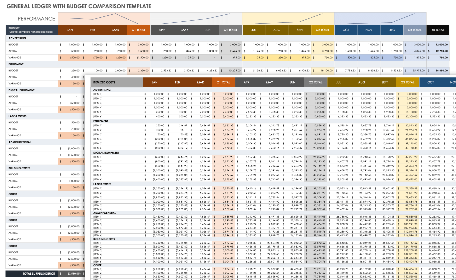Screen dimensions: 456x280
Task: Click the PERFORMANCE label
Action: coord(36,19)
